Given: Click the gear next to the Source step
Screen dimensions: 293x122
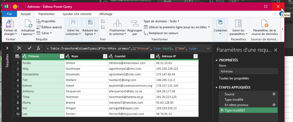Looking at the screenshot, I should (x=274, y=94).
